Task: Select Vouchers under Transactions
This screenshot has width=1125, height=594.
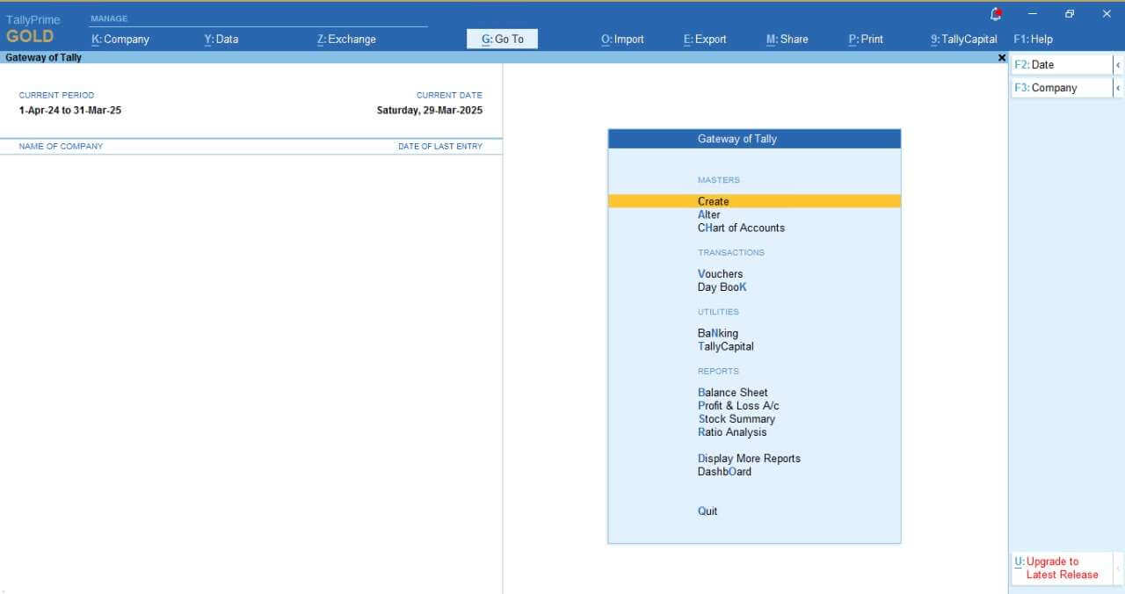Action: pyautogui.click(x=720, y=274)
